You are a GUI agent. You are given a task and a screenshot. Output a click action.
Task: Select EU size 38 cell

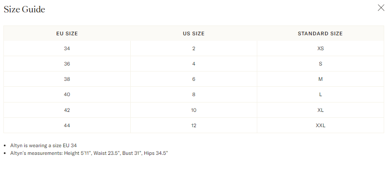tap(67, 79)
